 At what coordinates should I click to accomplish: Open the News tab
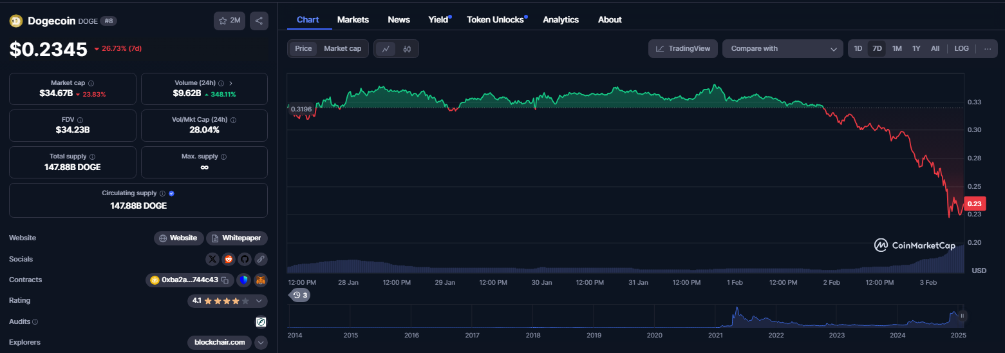point(399,20)
